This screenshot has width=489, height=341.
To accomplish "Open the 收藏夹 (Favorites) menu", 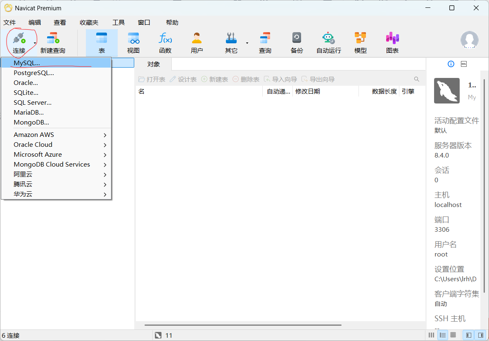I will pos(89,22).
